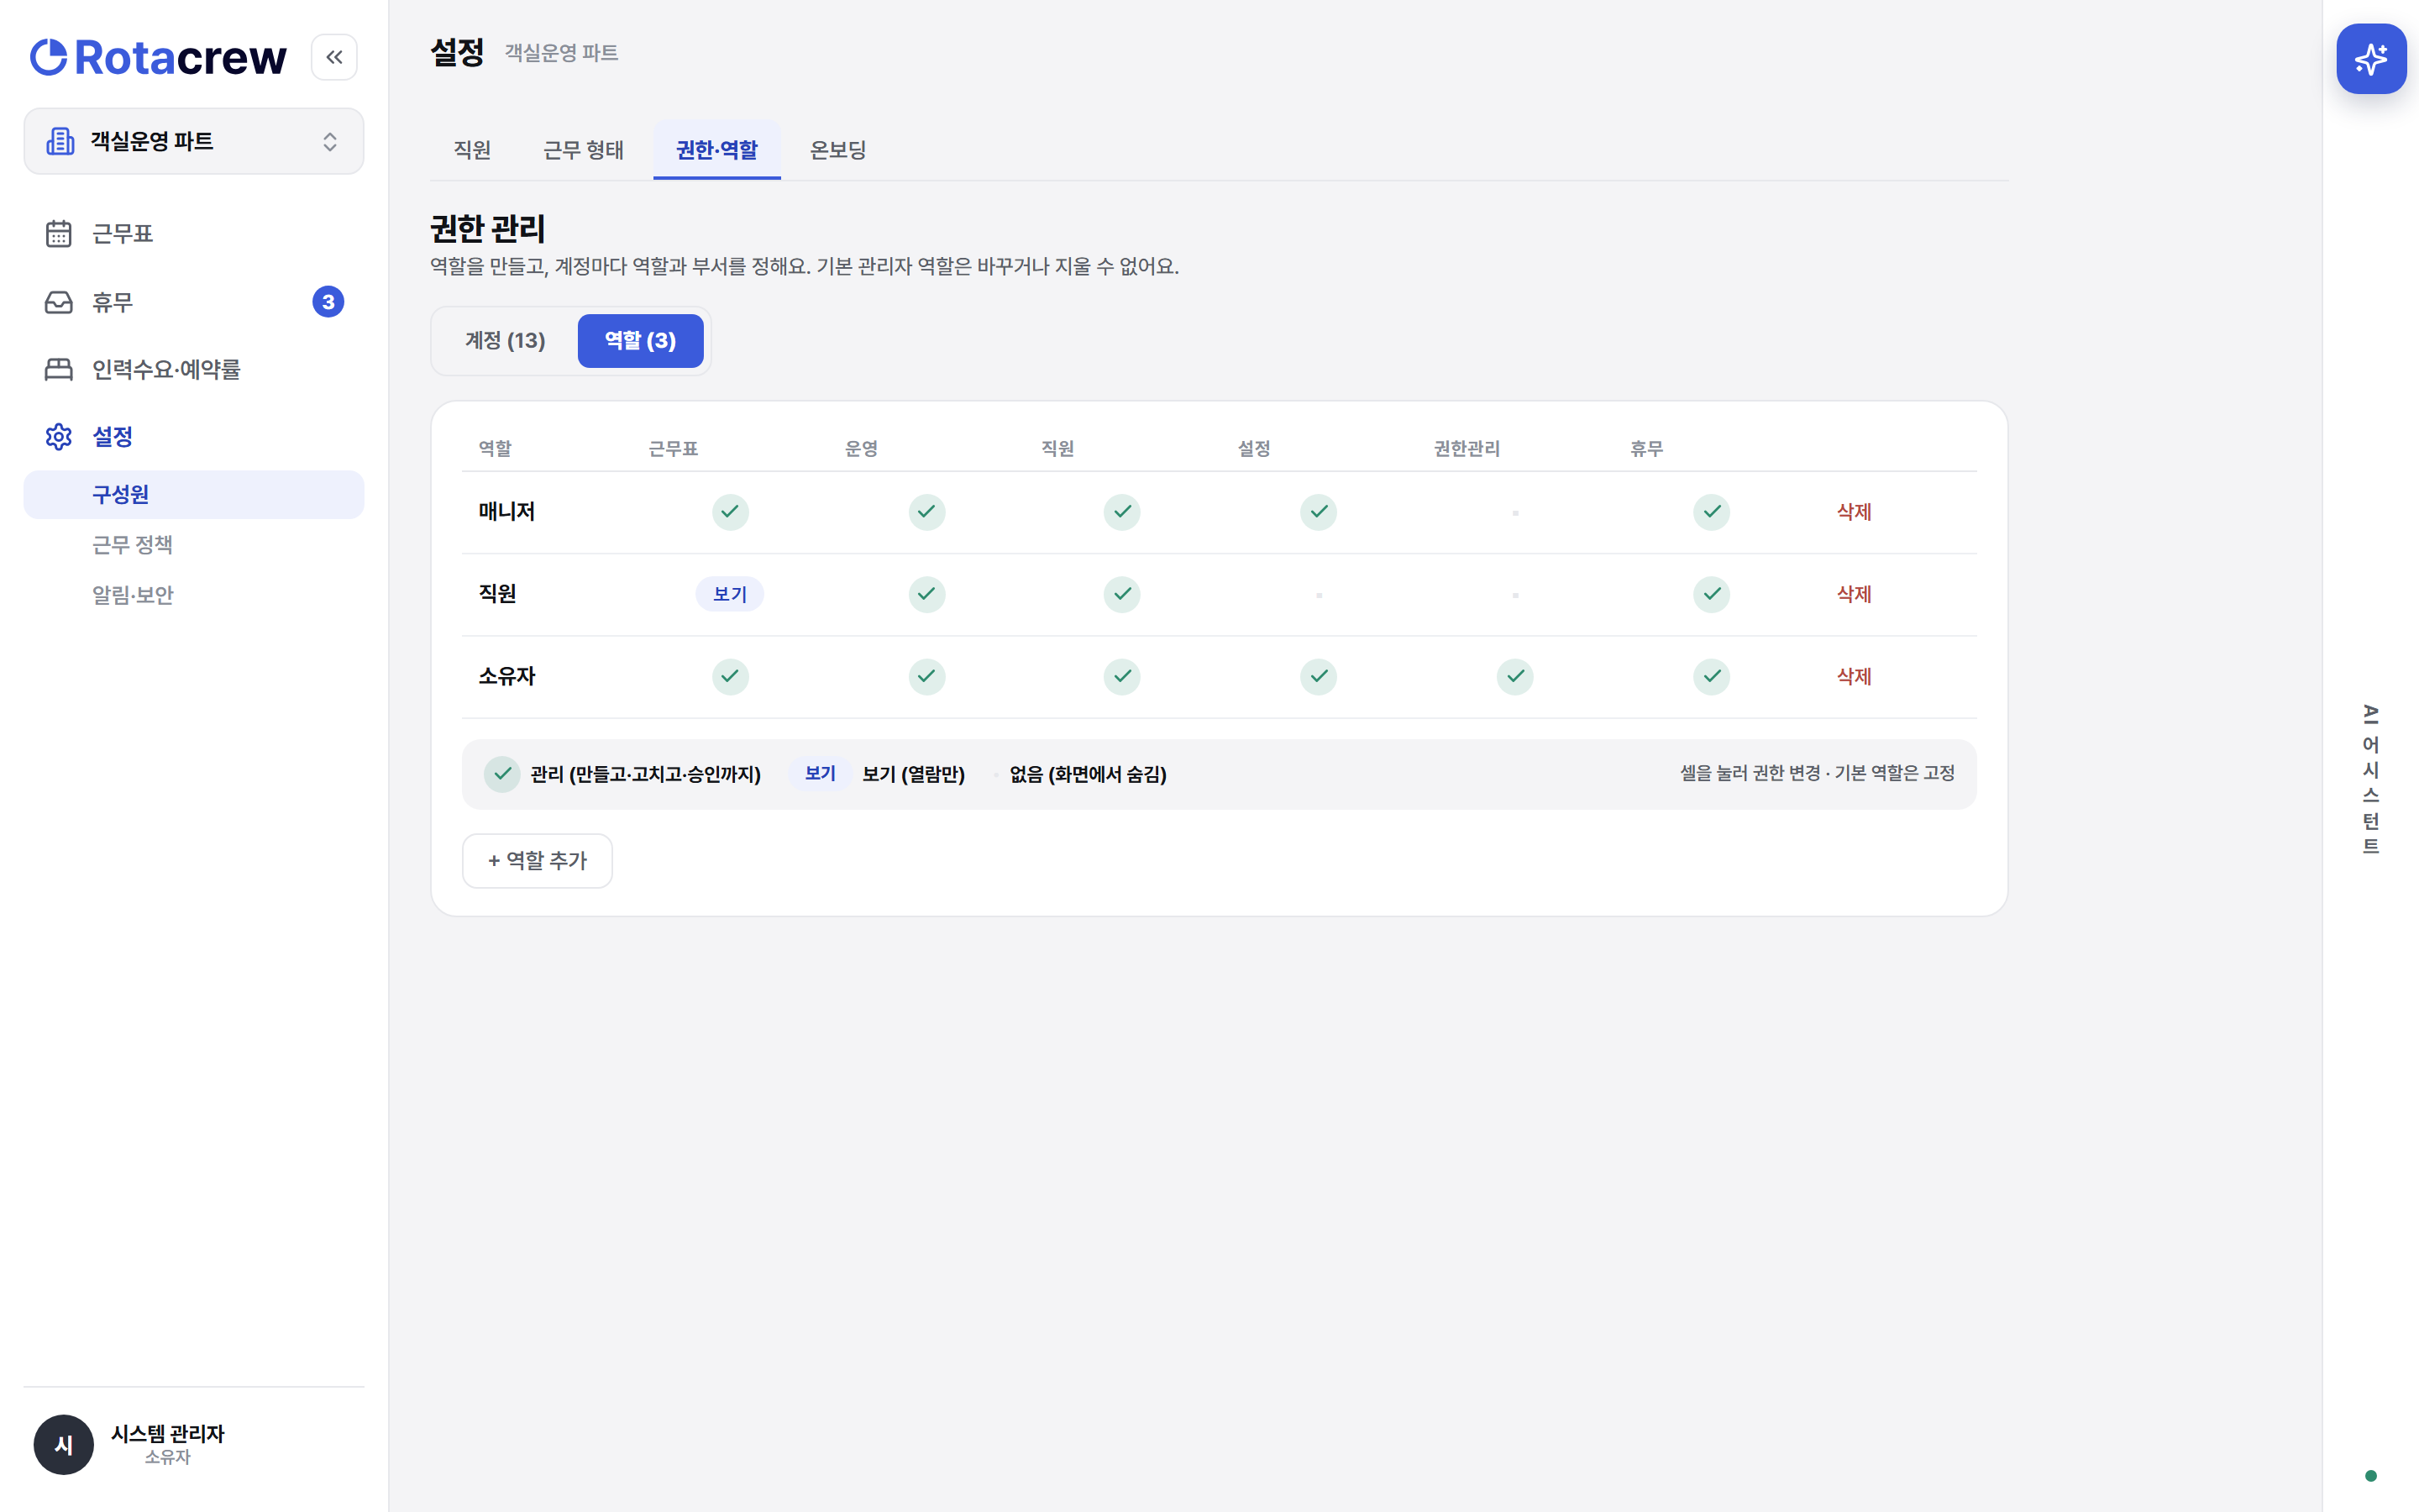Open the 시스템 관리자 profile
The image size is (2419, 1512).
pyautogui.click(x=167, y=1444)
